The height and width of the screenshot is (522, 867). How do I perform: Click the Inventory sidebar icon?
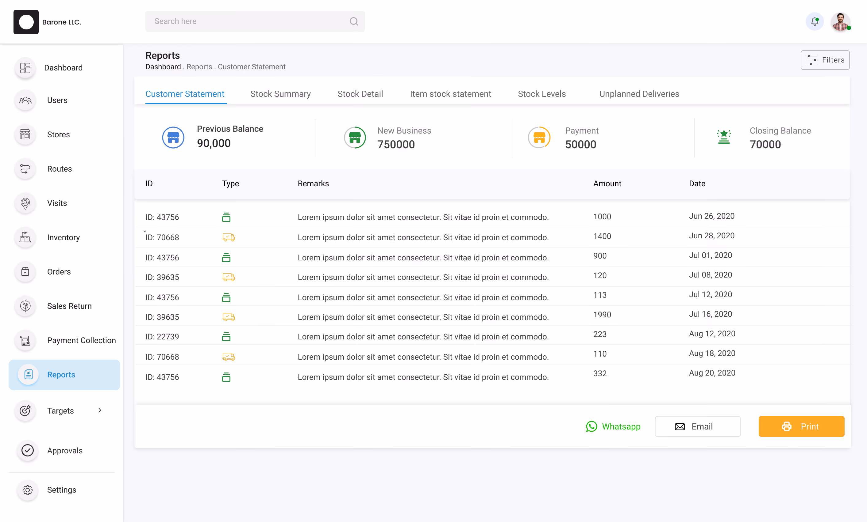click(25, 237)
